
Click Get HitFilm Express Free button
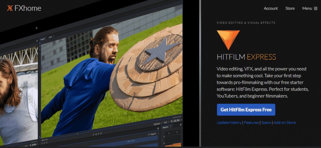[x=246, y=110]
